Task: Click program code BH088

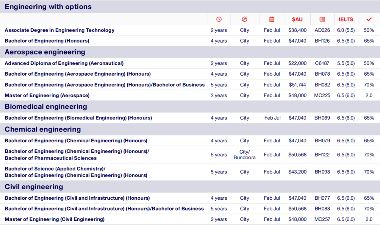Action: click(322, 209)
